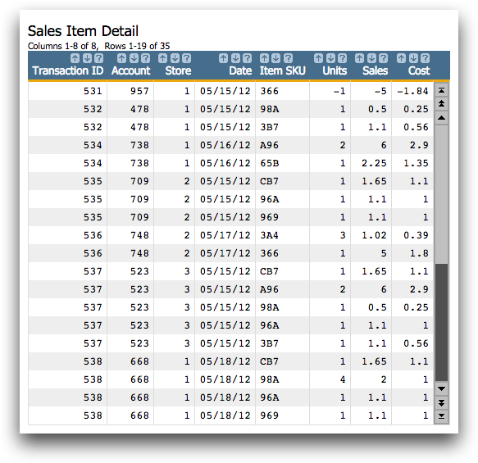Click the dark scrollbar thumb

click(x=441, y=322)
